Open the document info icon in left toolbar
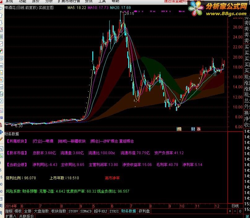This screenshot has width=250, height=218. pyautogui.click(x=1, y=58)
